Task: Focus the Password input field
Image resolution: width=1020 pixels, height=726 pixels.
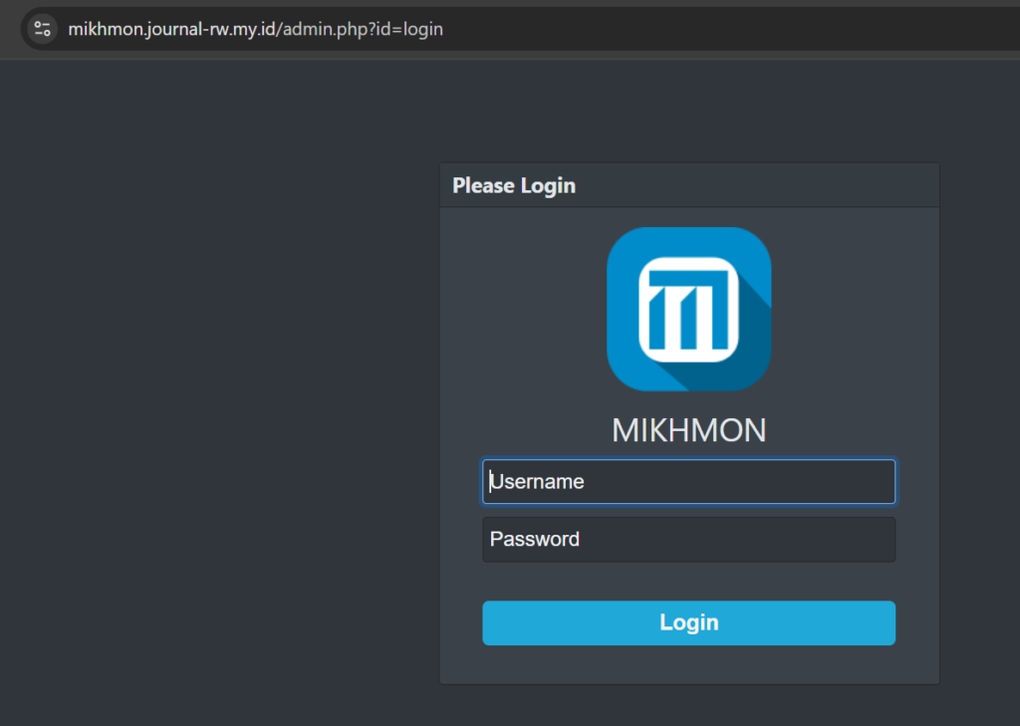Action: click(x=689, y=540)
